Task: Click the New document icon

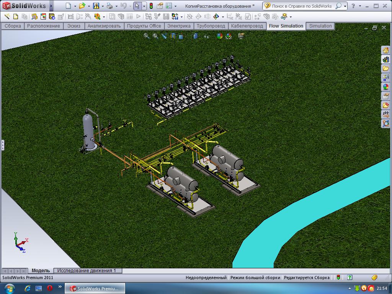Action: coord(68,6)
